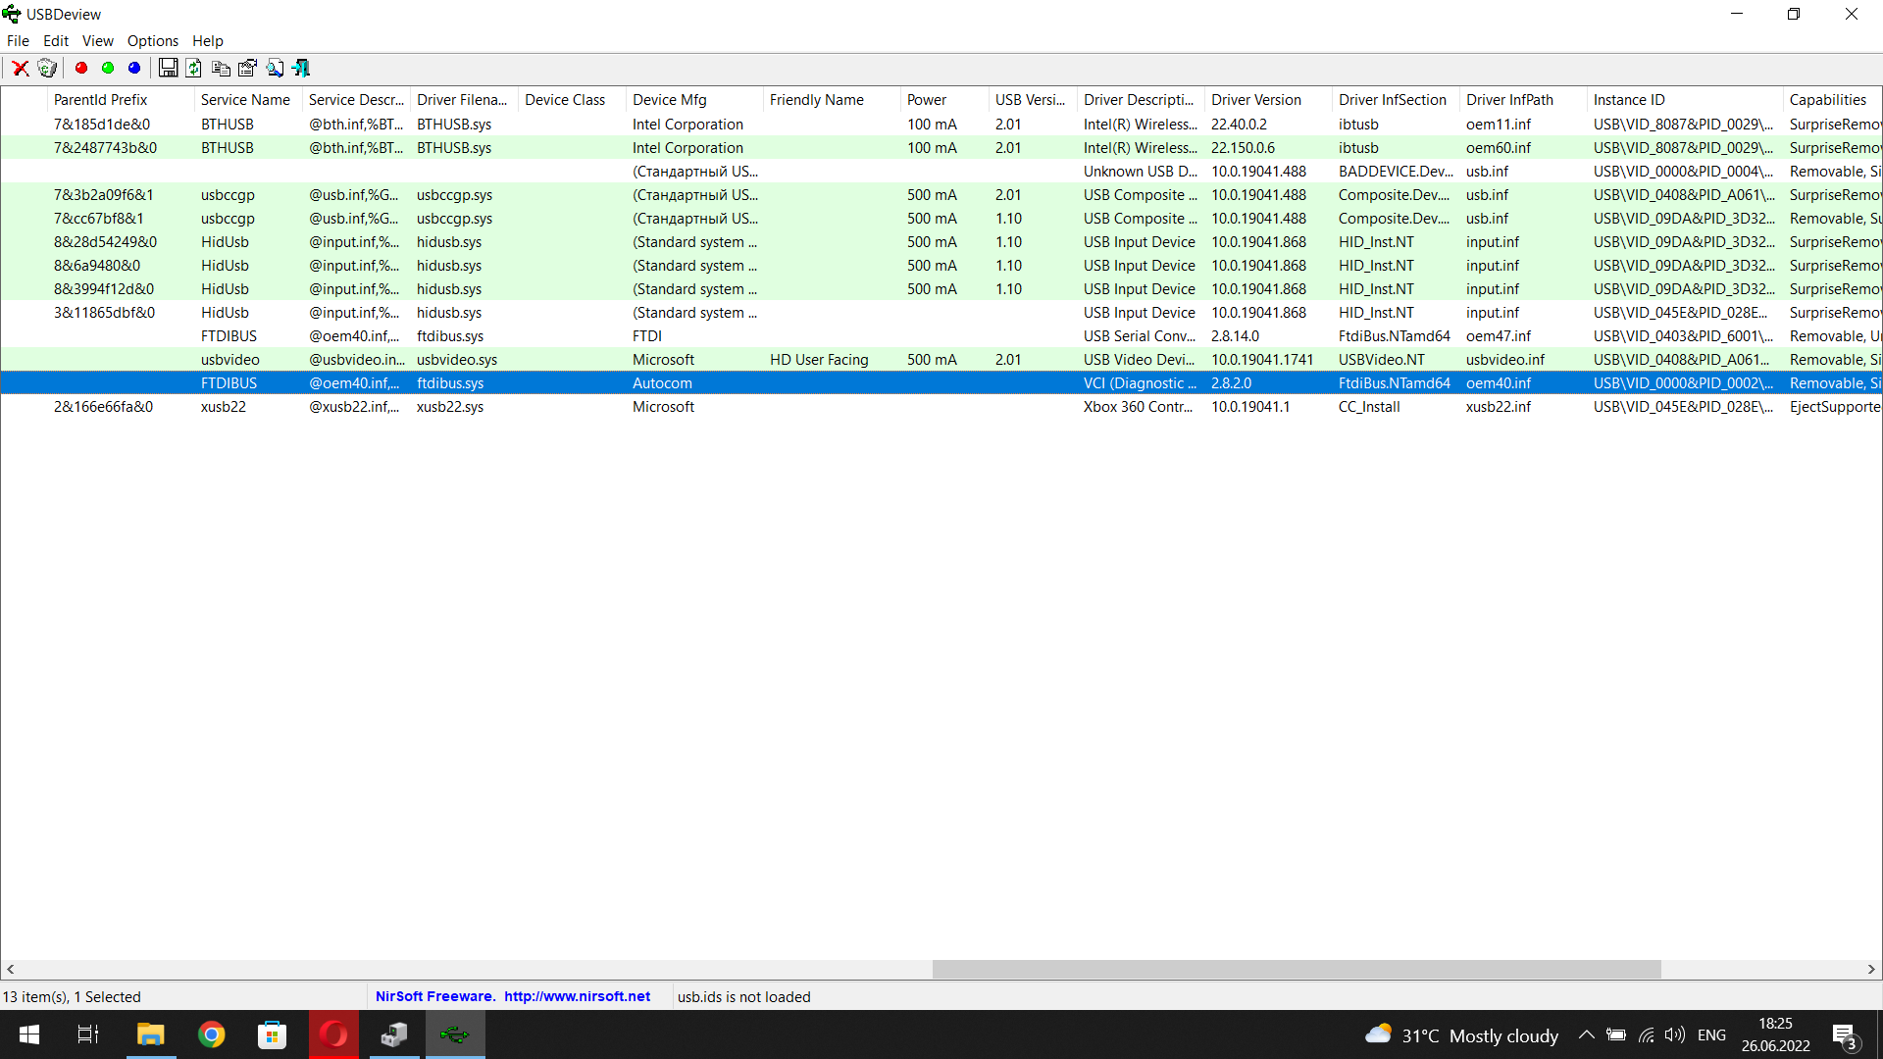Click the uninstall devices recycle bin icon

pos(46,68)
